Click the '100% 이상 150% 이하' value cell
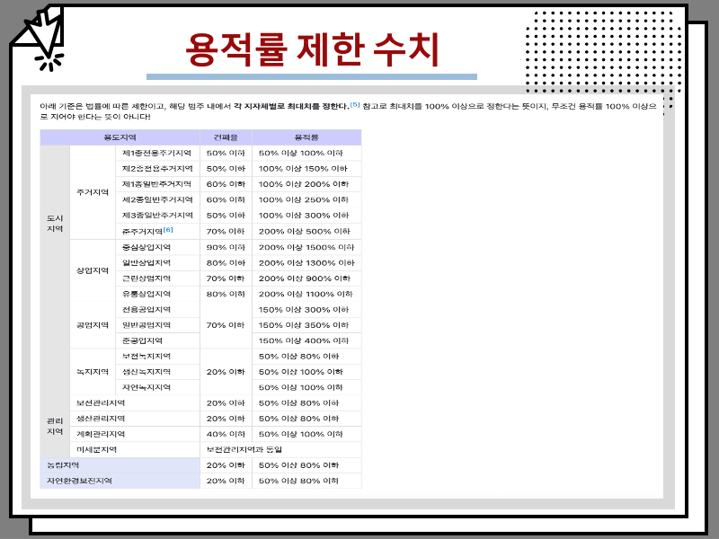 [x=306, y=169]
